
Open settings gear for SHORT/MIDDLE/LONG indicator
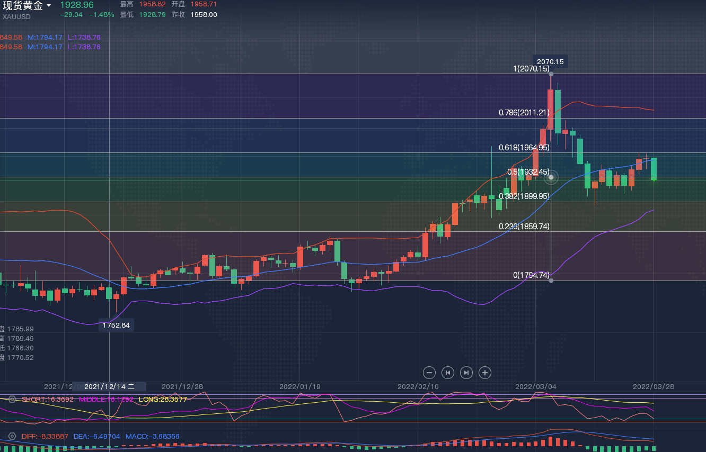[12, 399]
